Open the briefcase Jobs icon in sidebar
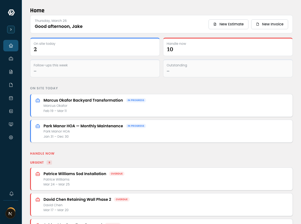 [11, 59]
